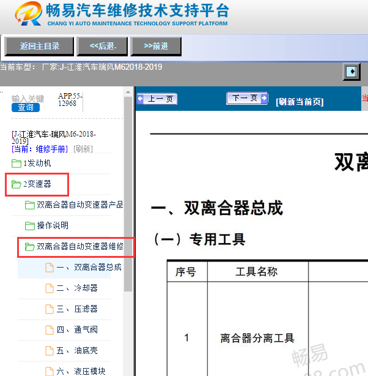Click document icon beside 一、双离合器总成
The height and width of the screenshot is (376, 368).
(x=50, y=268)
